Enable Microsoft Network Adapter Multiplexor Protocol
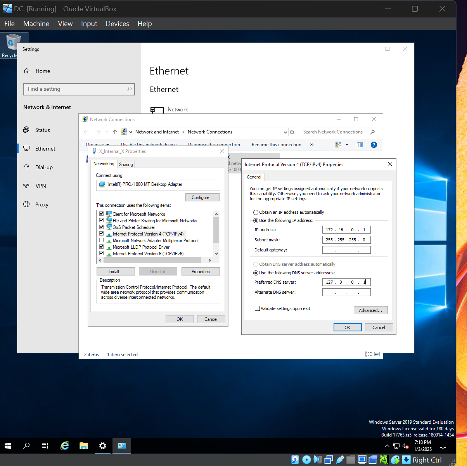 (102, 240)
